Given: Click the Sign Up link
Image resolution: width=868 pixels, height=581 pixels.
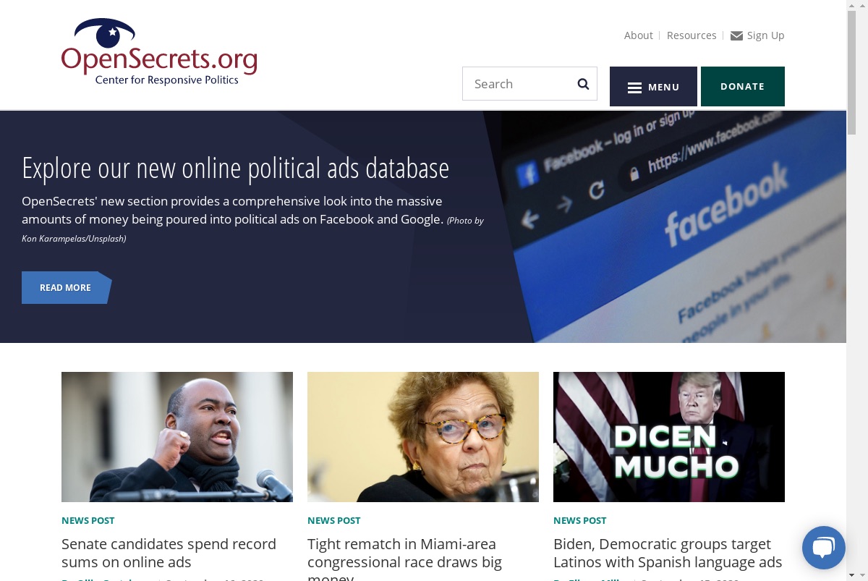Looking at the screenshot, I should [x=765, y=35].
